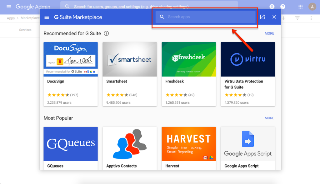Select the Services tab
This screenshot has width=320, height=184.
25,30
